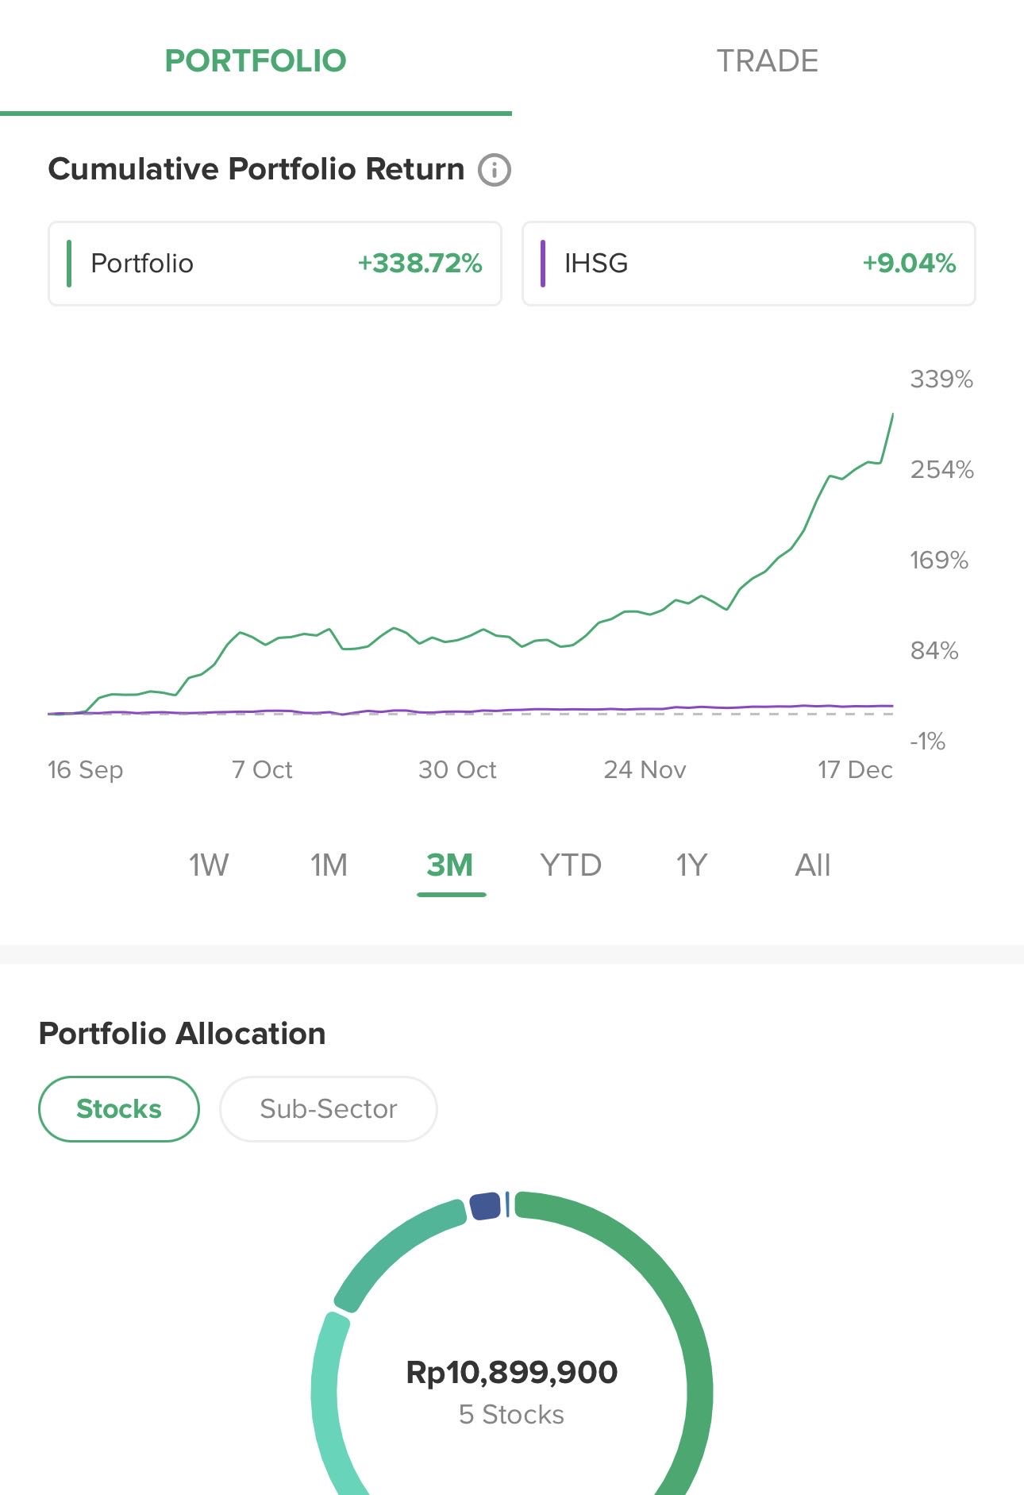Open Cumulative Portfolio Return info icon
The image size is (1024, 1495).
tap(494, 170)
